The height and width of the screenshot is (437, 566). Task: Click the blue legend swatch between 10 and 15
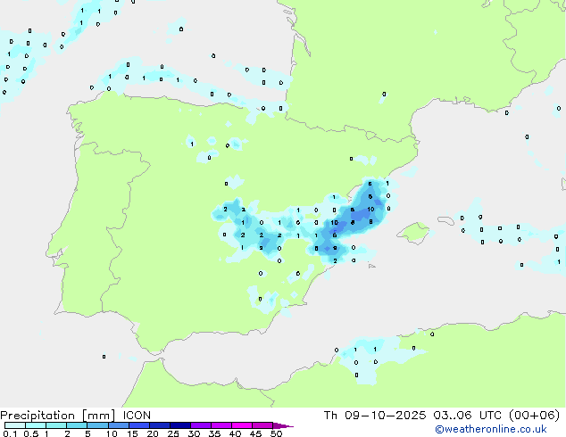click(x=120, y=426)
